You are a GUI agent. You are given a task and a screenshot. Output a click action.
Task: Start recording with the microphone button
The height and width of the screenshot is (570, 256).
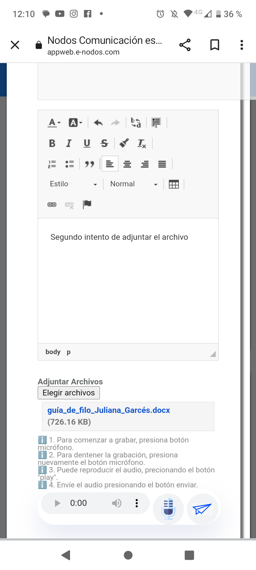(168, 508)
